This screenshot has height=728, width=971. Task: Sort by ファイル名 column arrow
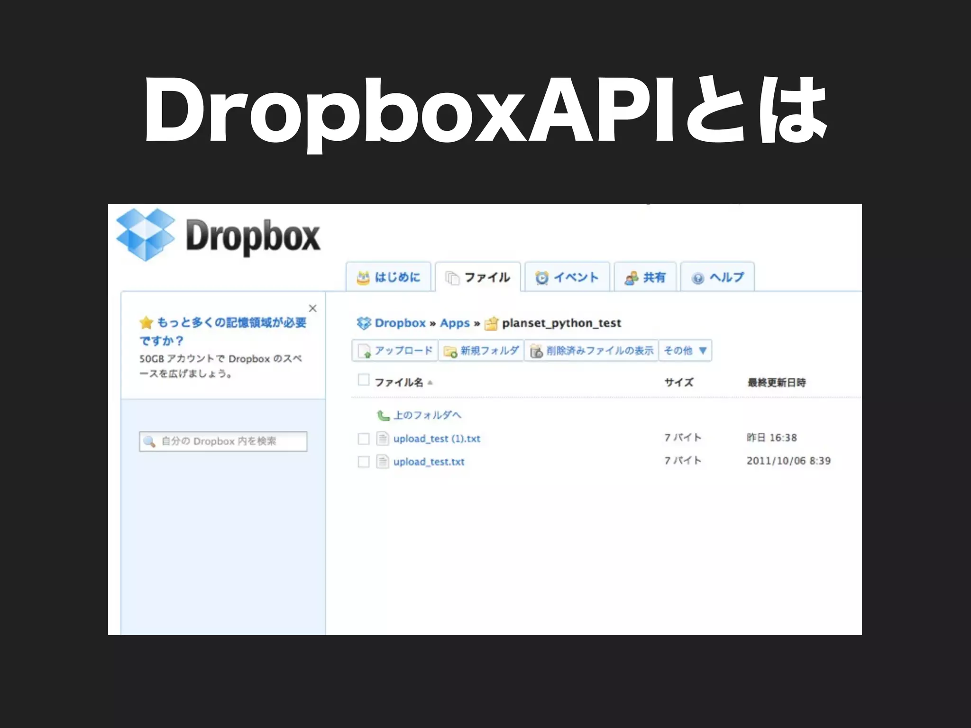[x=430, y=382]
